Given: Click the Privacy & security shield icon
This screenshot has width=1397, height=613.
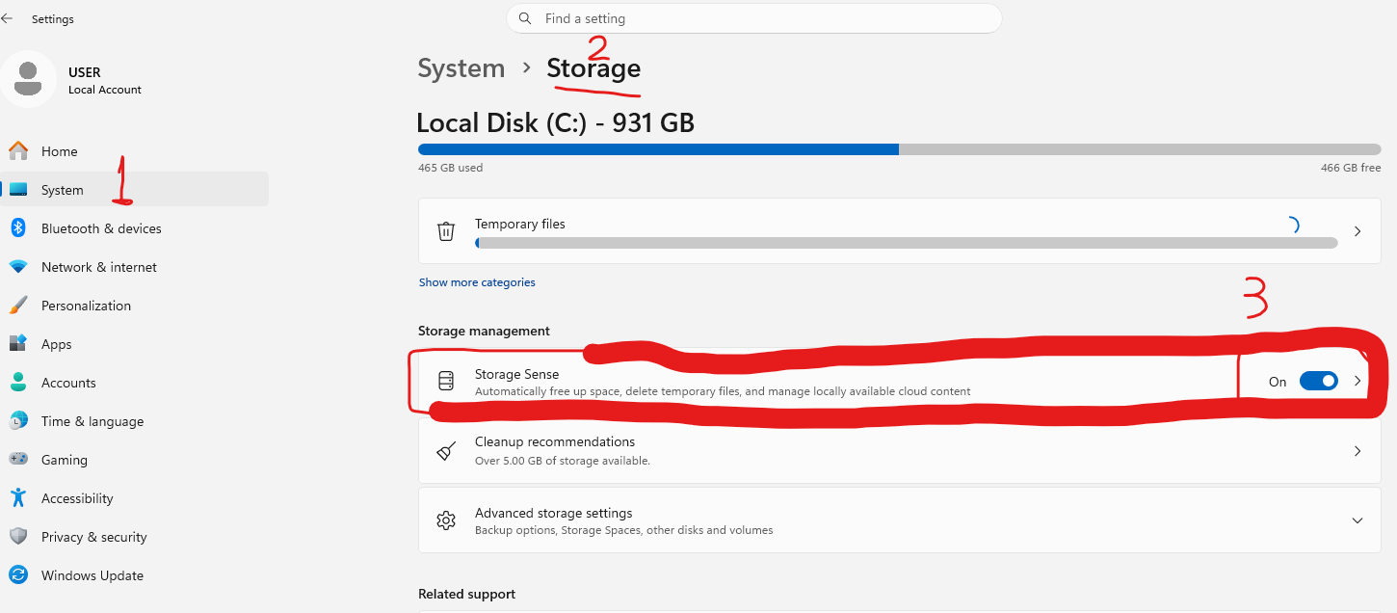Looking at the screenshot, I should (17, 537).
